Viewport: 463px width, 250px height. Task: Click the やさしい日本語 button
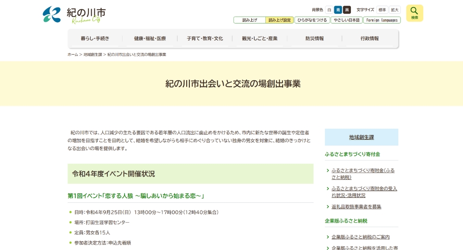pos(346,20)
